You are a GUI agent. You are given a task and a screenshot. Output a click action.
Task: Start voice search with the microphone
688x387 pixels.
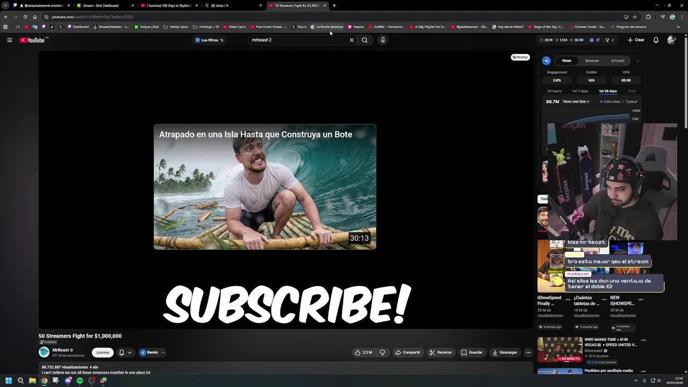pos(383,40)
